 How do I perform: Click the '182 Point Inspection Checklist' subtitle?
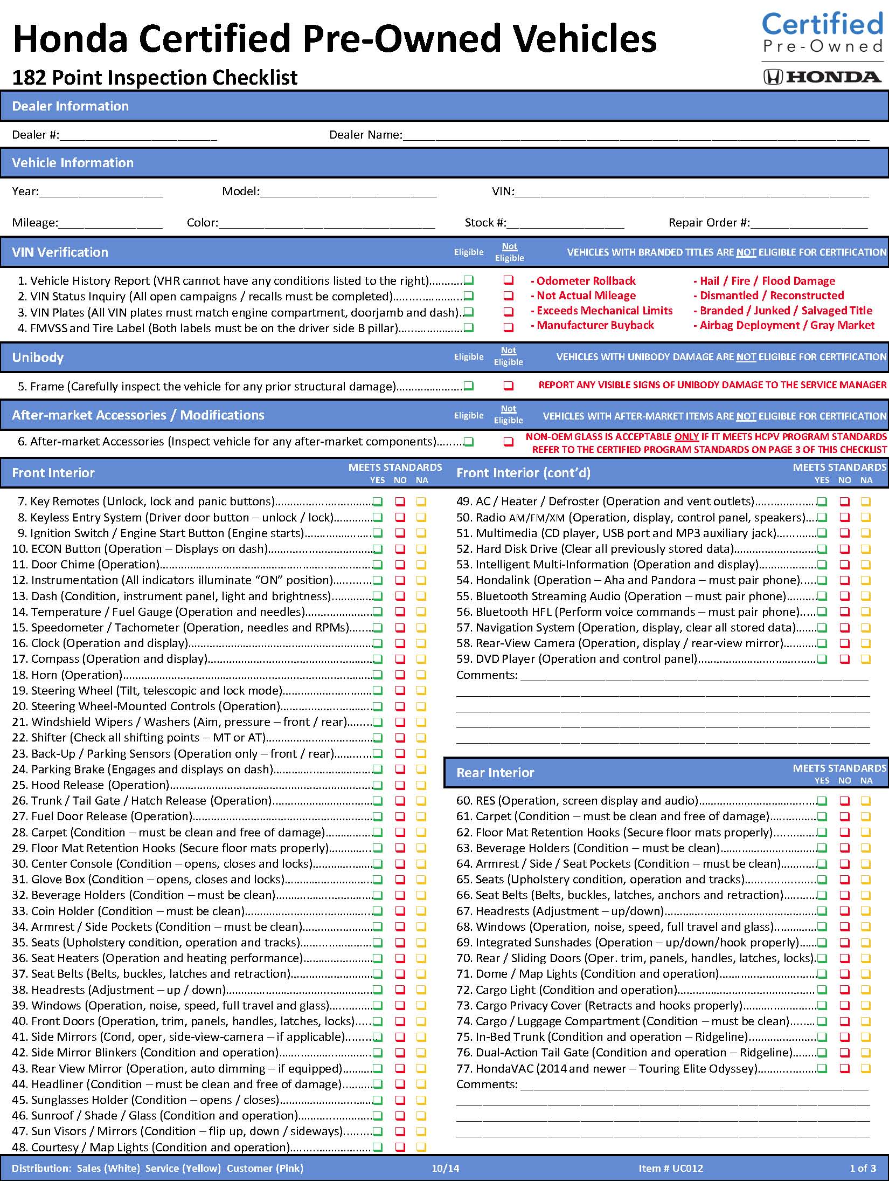tap(155, 78)
